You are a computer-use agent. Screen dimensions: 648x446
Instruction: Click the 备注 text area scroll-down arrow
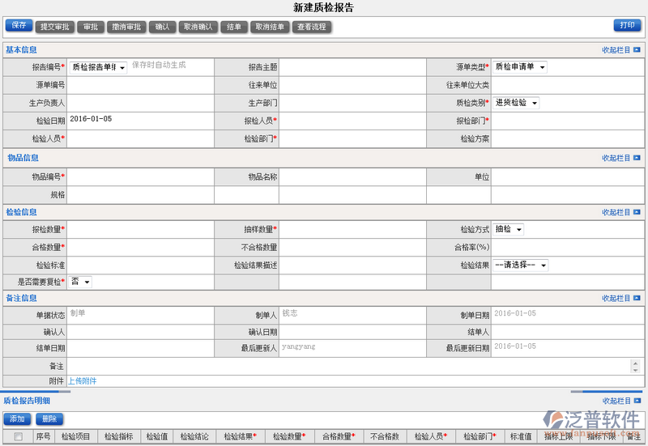(636, 370)
